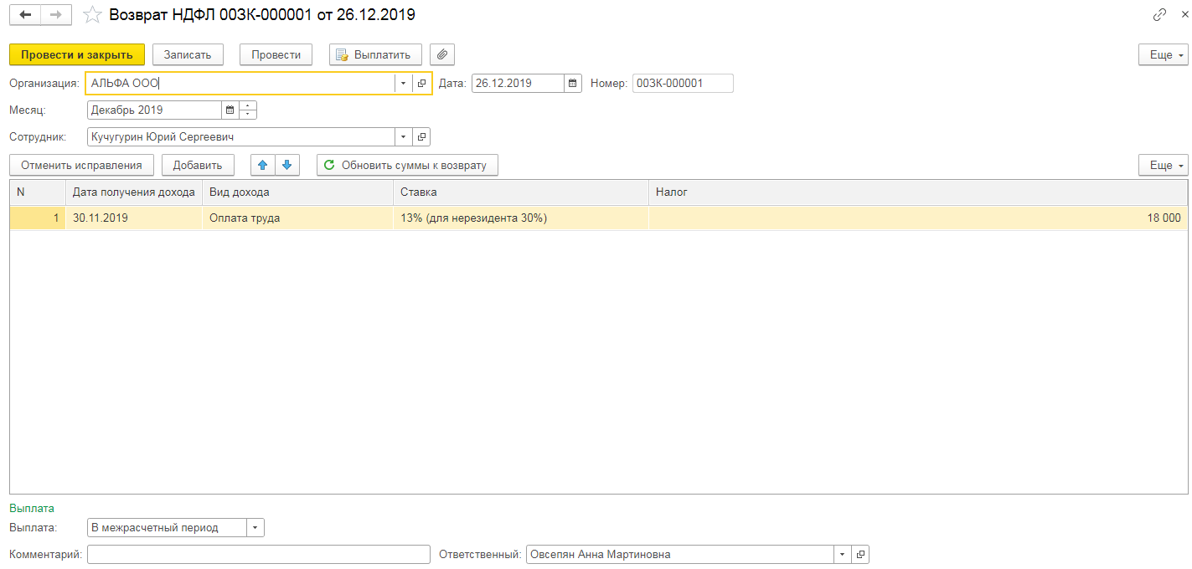Screen dimensions: 1192x569
Task: Go back with the left arrow button
Action: (x=25, y=15)
